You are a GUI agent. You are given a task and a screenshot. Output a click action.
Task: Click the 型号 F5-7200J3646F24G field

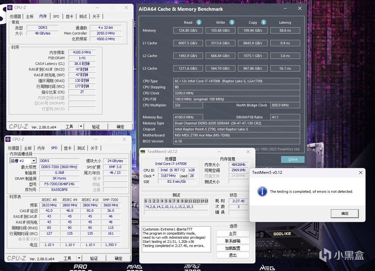59,184
